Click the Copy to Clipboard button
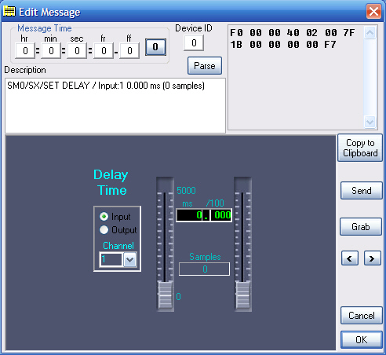Screen dimensions: 386x355 (x=360, y=148)
